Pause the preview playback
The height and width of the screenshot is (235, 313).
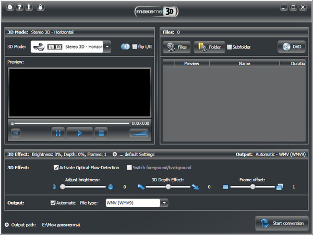(x=58, y=133)
